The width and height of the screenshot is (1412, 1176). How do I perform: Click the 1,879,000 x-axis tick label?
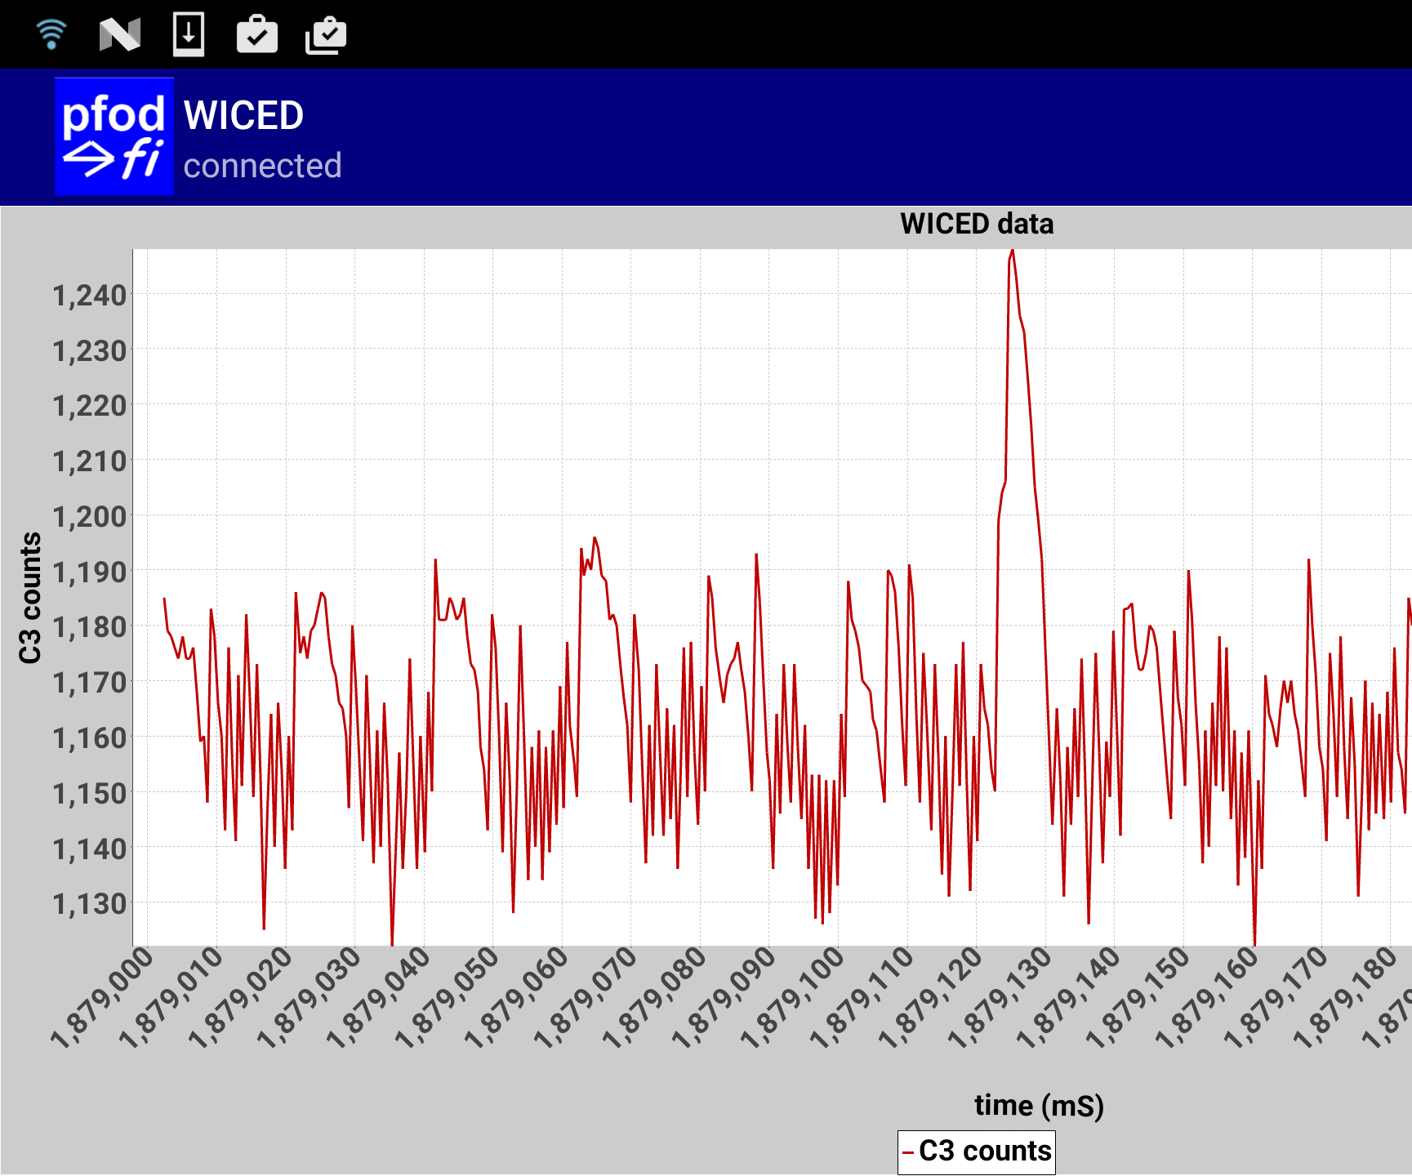[x=102, y=998]
